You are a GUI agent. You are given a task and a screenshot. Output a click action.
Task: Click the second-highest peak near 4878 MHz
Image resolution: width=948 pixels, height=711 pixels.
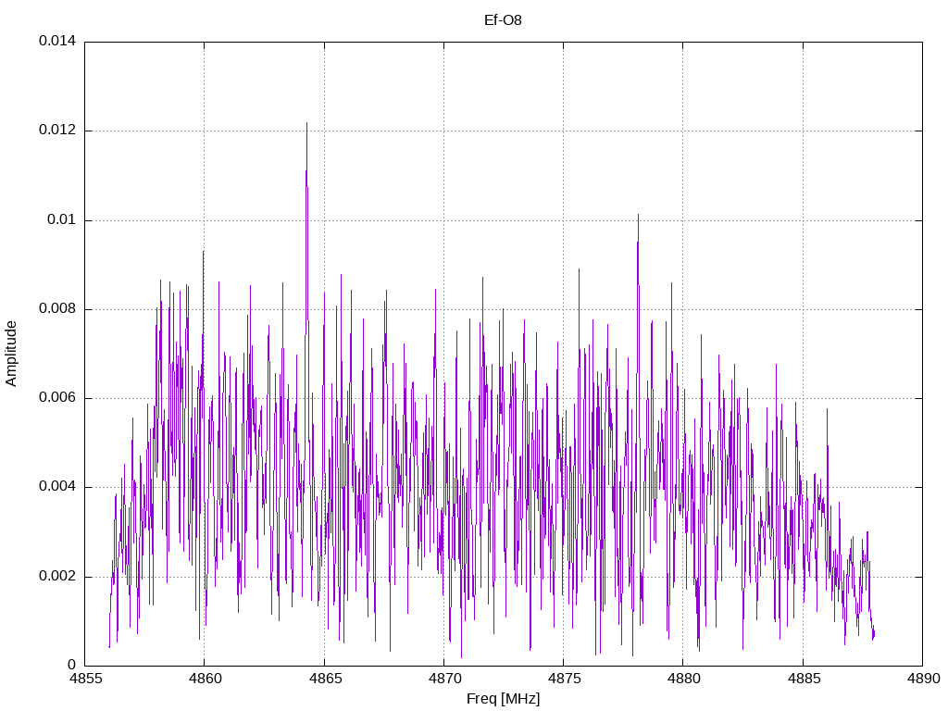pos(638,215)
